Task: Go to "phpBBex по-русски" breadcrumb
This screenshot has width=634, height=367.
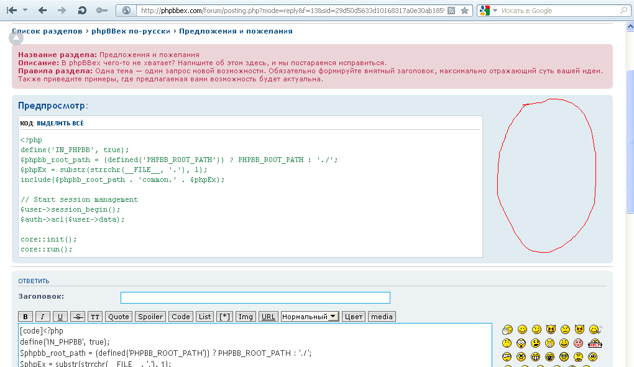Action: [x=131, y=31]
